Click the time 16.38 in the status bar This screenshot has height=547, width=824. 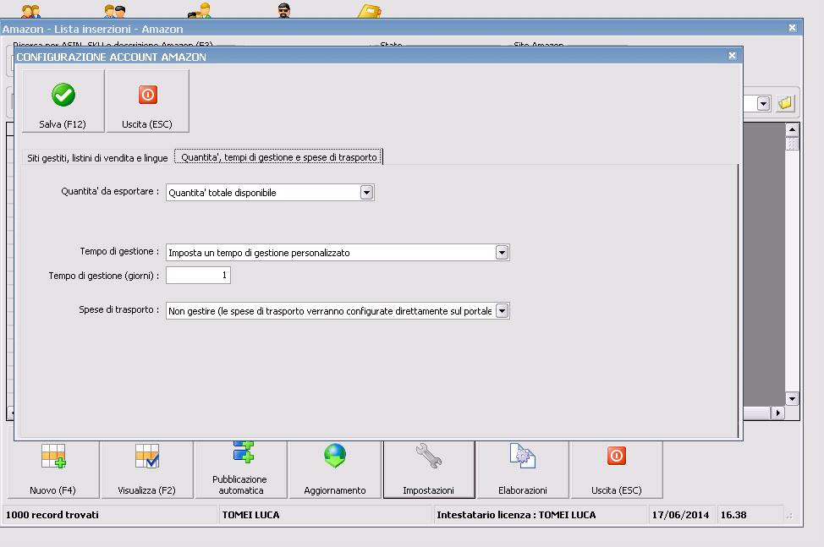[733, 515]
